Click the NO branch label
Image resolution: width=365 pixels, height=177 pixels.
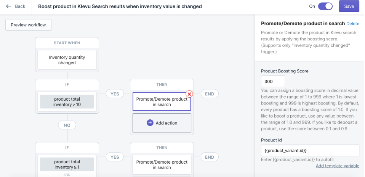(67, 125)
